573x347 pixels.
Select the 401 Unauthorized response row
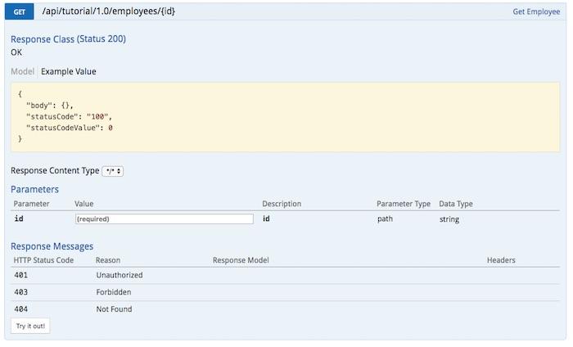(x=285, y=276)
